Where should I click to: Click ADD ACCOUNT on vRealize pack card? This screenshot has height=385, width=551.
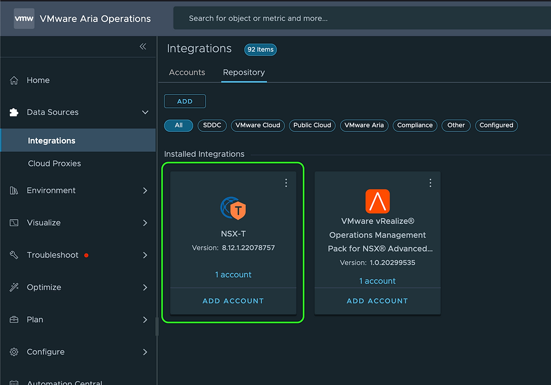pos(377,301)
